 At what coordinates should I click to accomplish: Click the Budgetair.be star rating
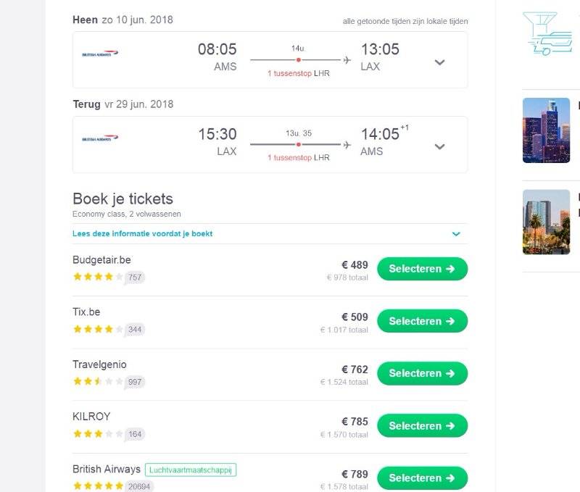[98, 277]
